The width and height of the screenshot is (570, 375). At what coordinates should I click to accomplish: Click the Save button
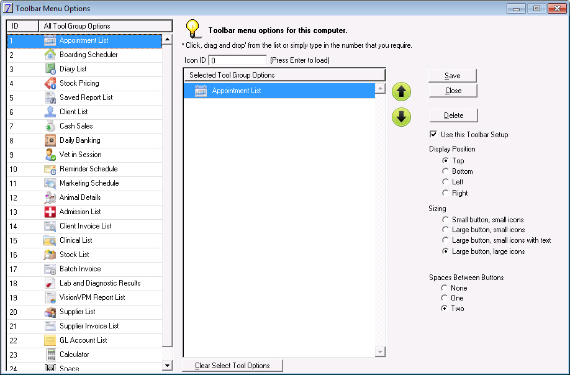(453, 76)
